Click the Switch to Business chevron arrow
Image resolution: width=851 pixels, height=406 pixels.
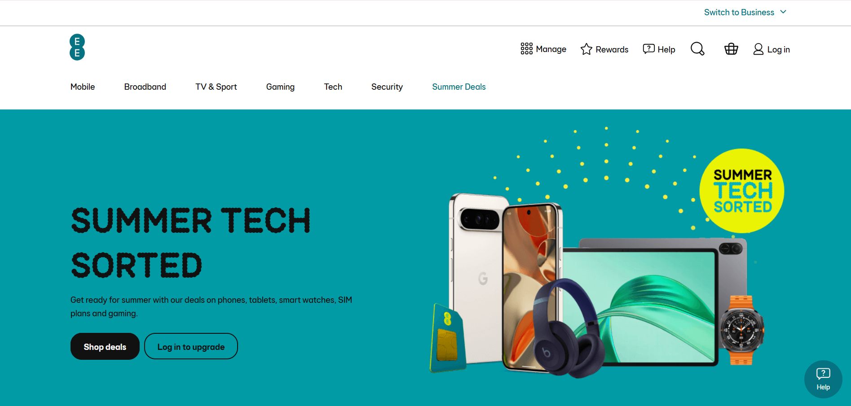pos(783,12)
